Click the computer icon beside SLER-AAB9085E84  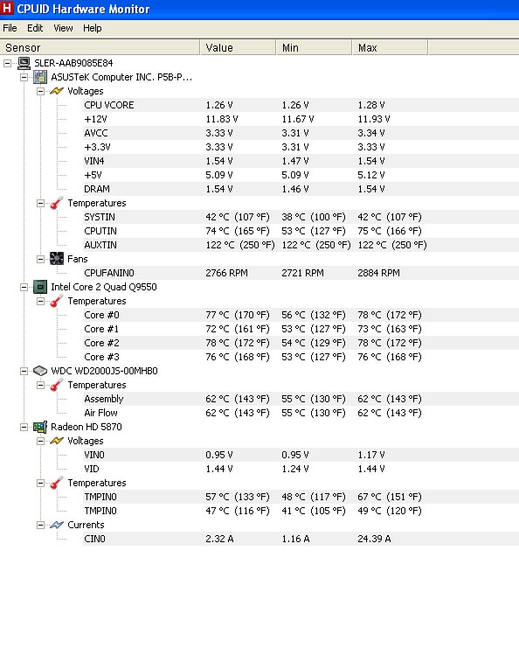(24, 63)
